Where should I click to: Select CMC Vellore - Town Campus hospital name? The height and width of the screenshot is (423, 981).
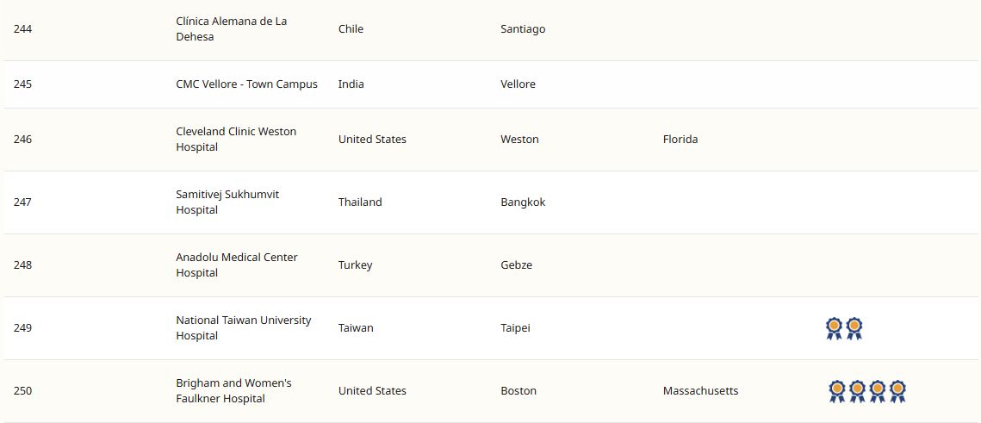click(246, 84)
